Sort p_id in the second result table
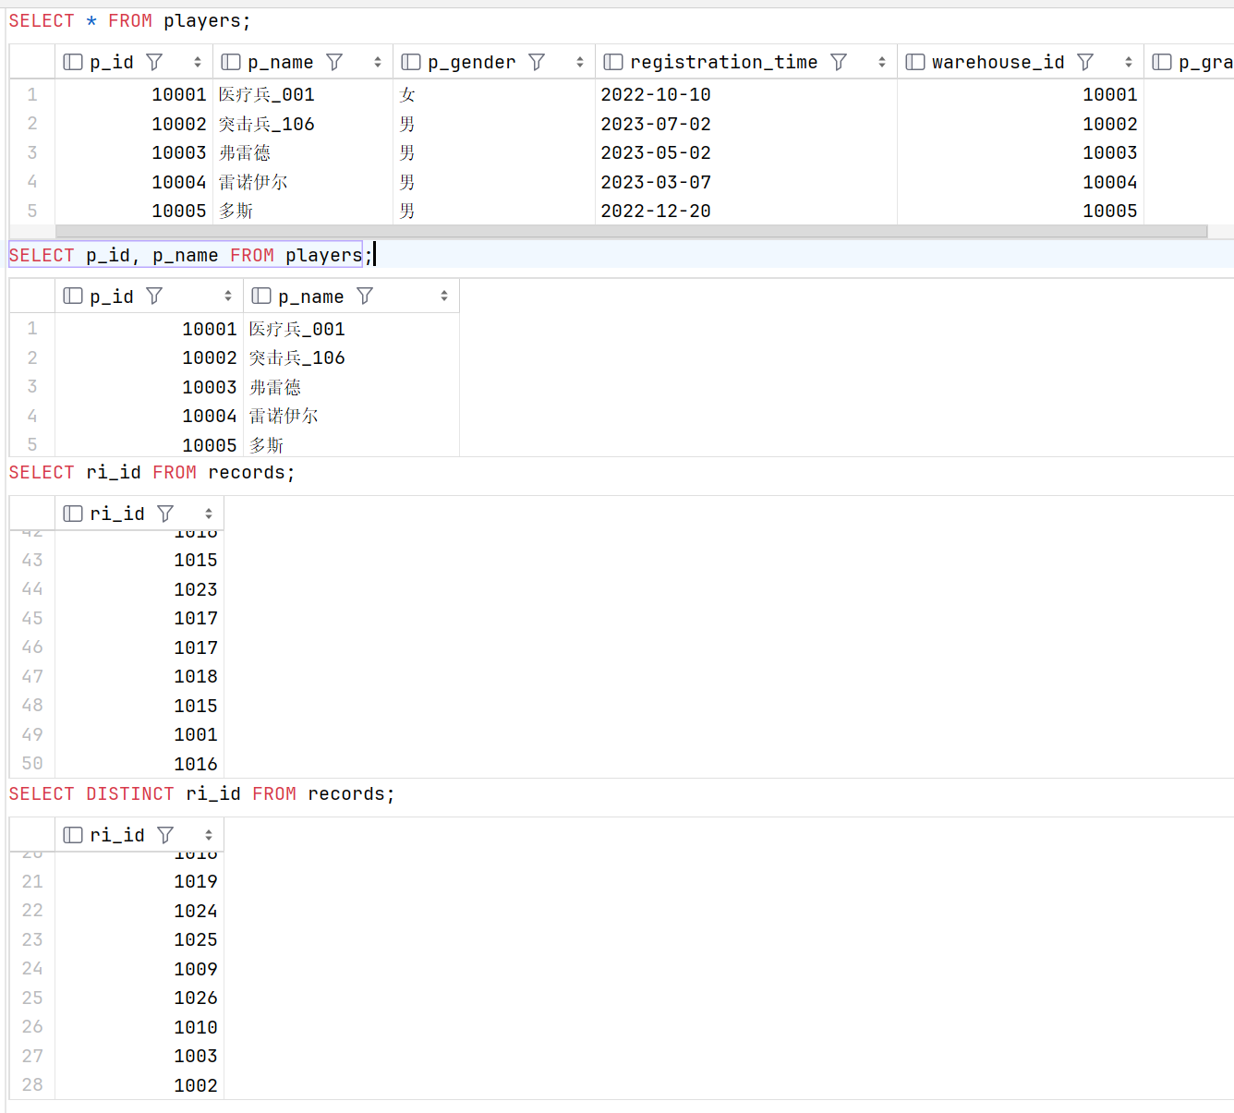 (228, 296)
